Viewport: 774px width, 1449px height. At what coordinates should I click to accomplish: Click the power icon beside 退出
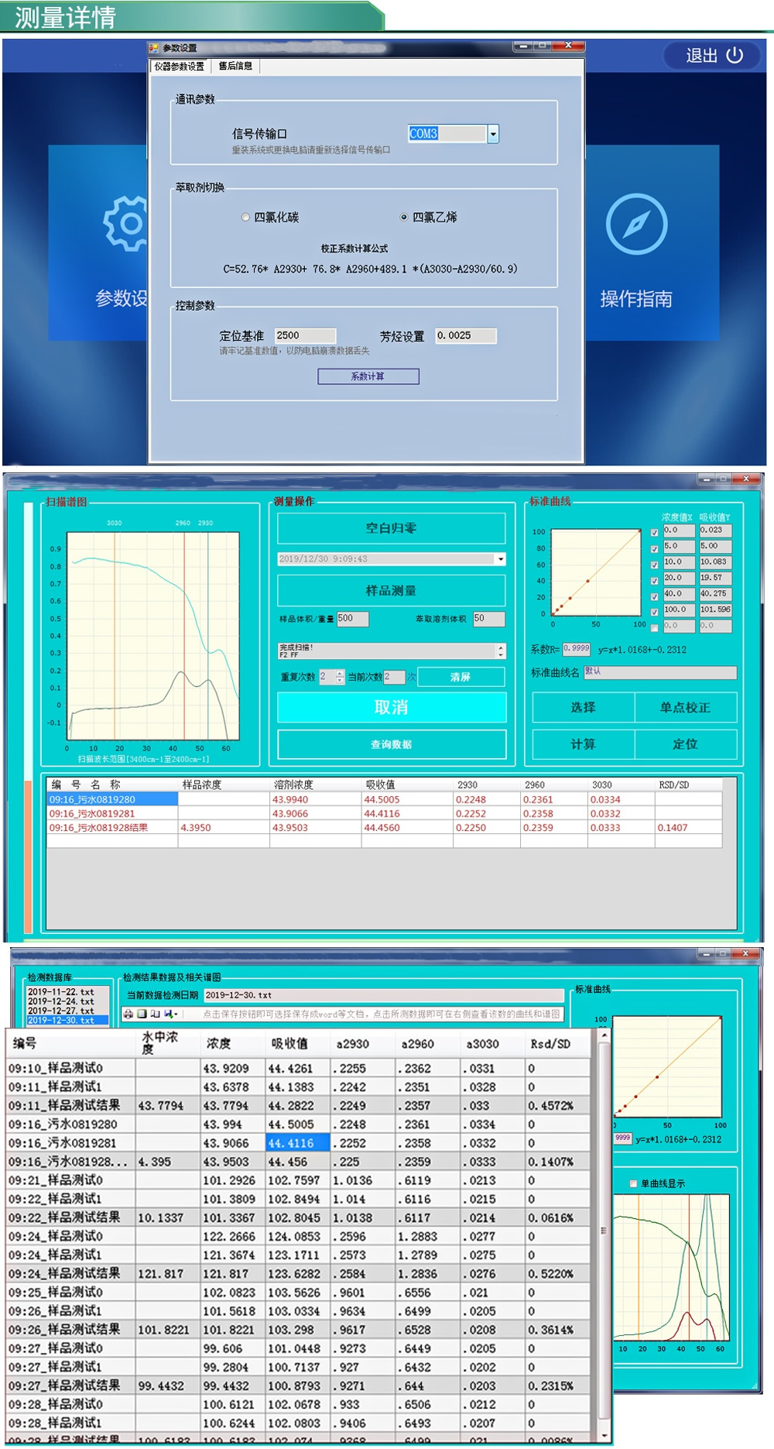click(735, 56)
